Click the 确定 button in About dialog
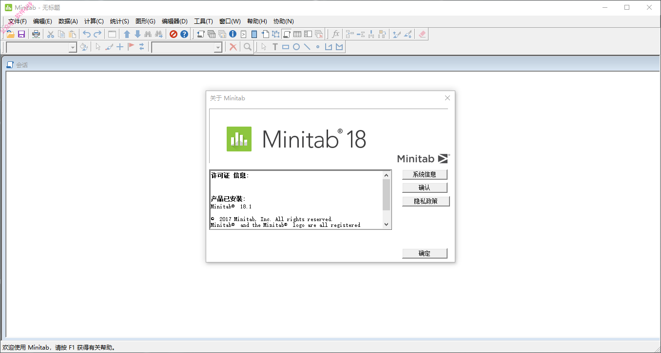The image size is (661, 353). [x=425, y=253]
